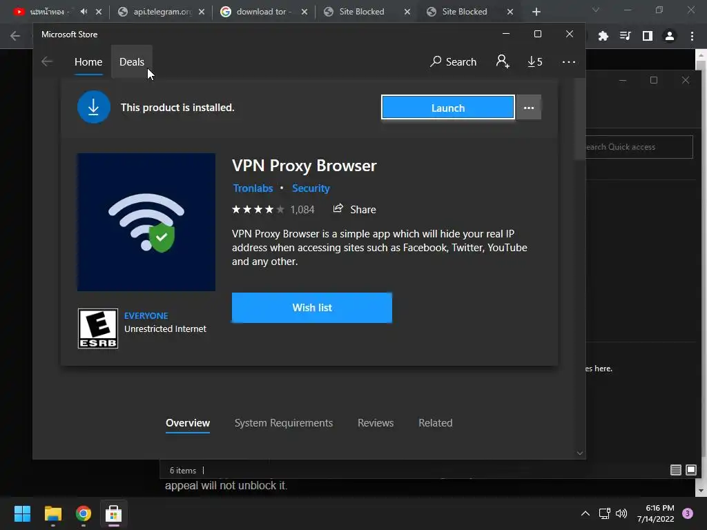Close the api.telegram.org tab
Viewport: 707px width, 530px height.
coord(202,12)
